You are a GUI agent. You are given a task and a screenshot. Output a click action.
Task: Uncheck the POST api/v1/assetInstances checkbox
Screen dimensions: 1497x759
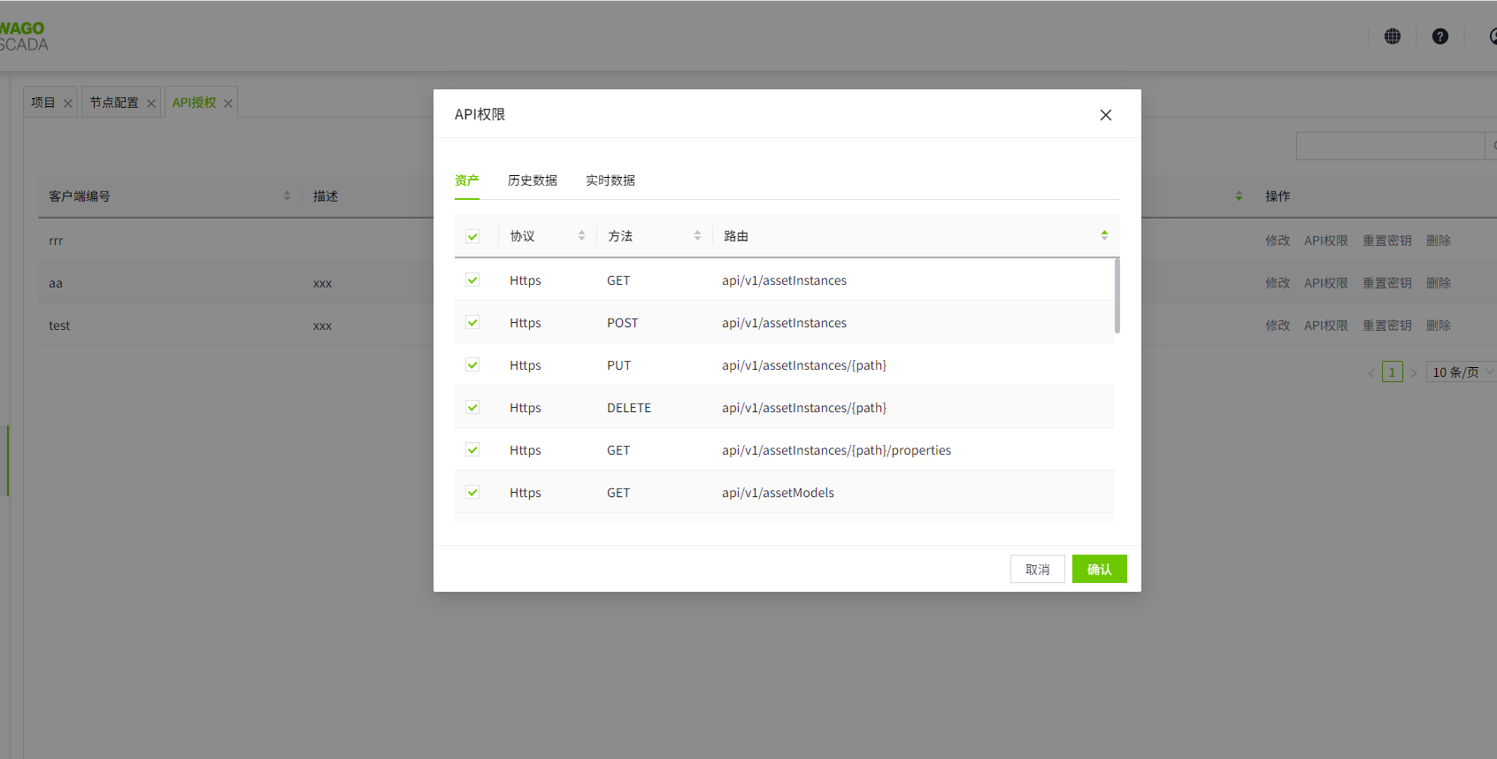point(472,323)
